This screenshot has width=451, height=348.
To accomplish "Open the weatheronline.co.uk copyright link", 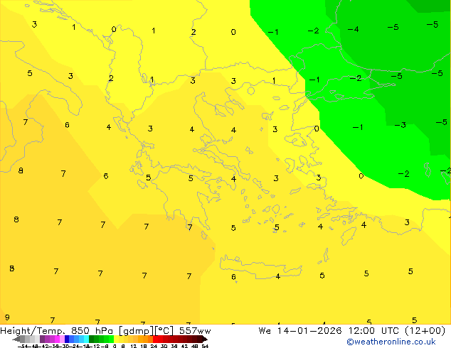I will point(391,342).
